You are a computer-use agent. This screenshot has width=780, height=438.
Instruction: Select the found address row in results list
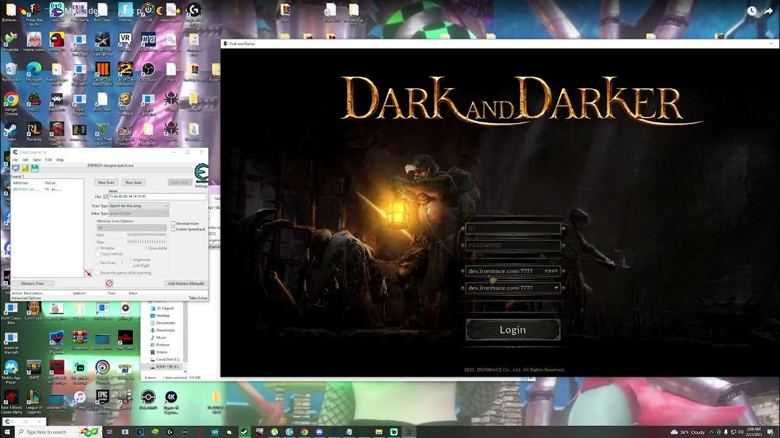[47, 189]
